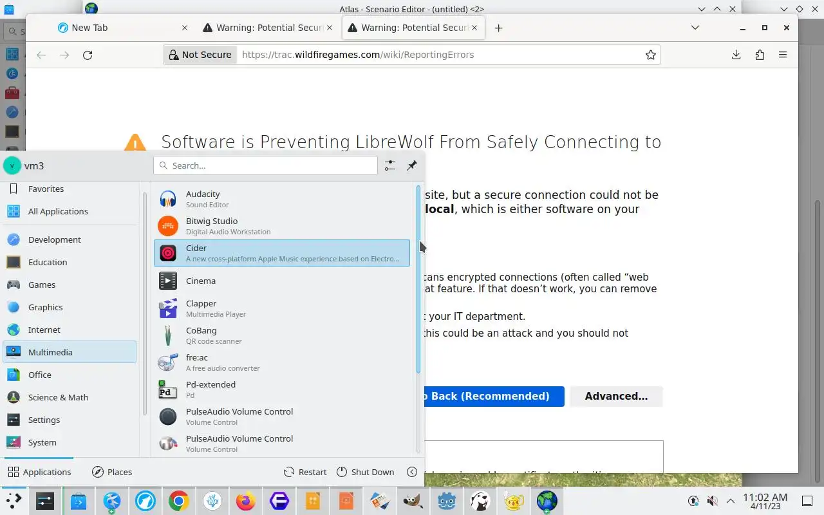Open System category in launcher
This screenshot has height=515, width=824.
70,442
